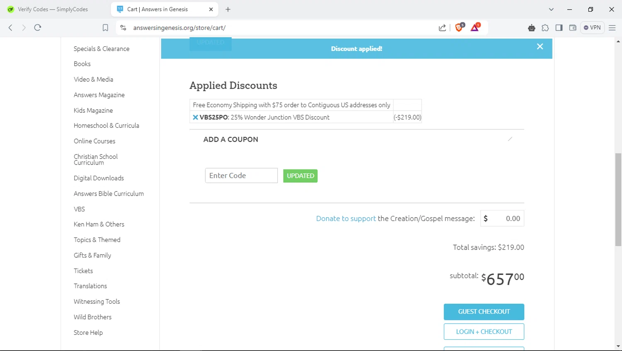Click the Applied Discounts heading
Image resolution: width=622 pixels, height=351 pixels.
pyautogui.click(x=233, y=85)
